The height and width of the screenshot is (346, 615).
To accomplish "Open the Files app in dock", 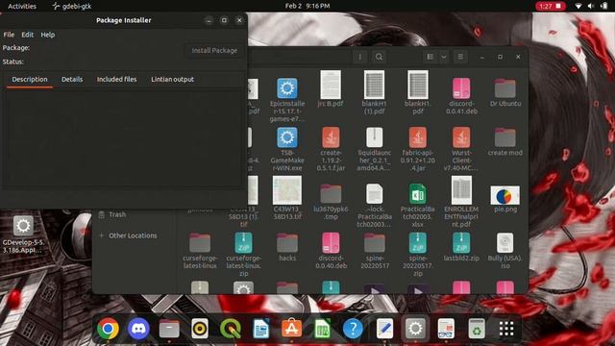I will coord(169,329).
